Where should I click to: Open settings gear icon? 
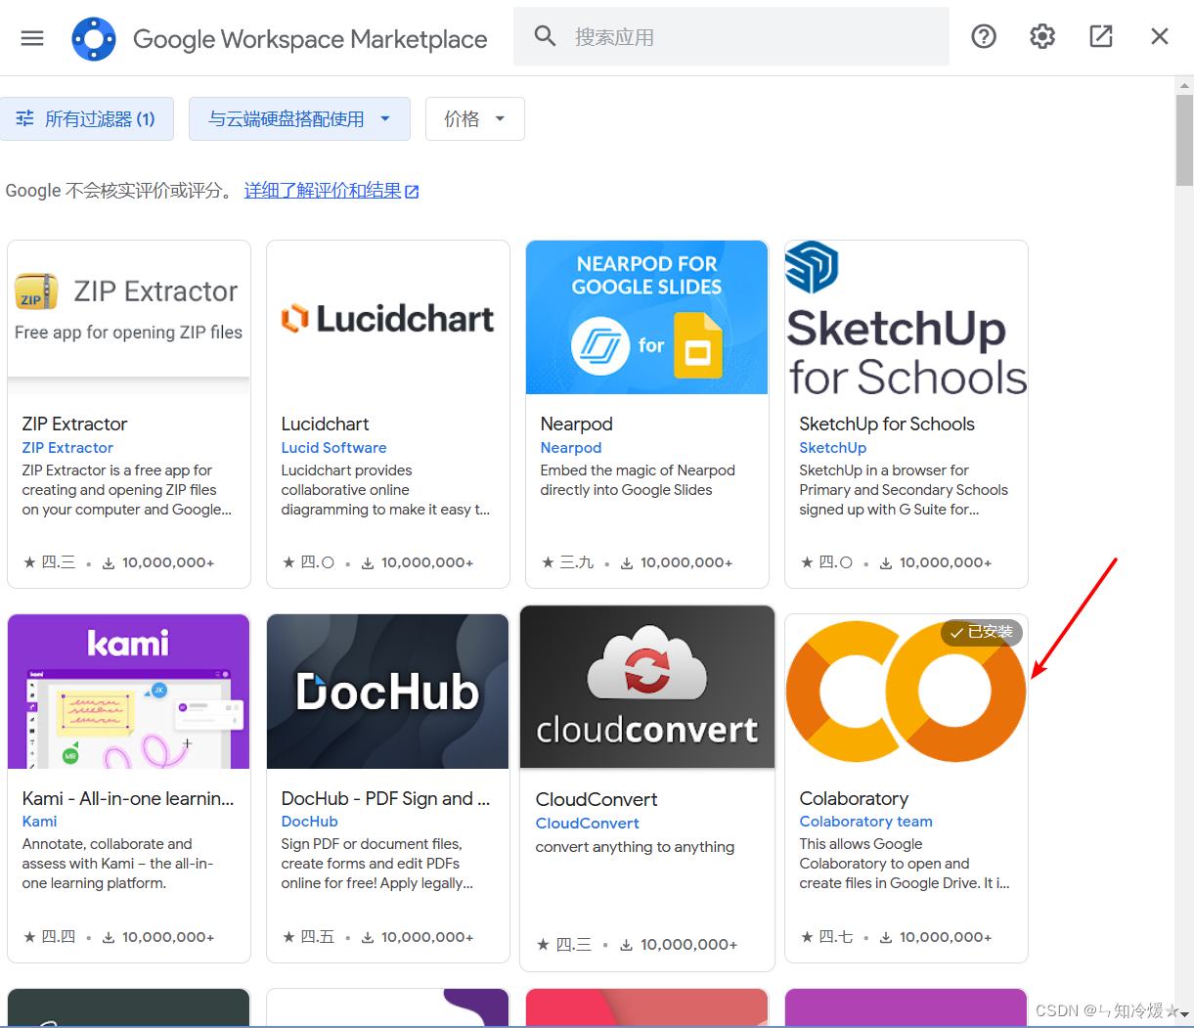click(1042, 36)
